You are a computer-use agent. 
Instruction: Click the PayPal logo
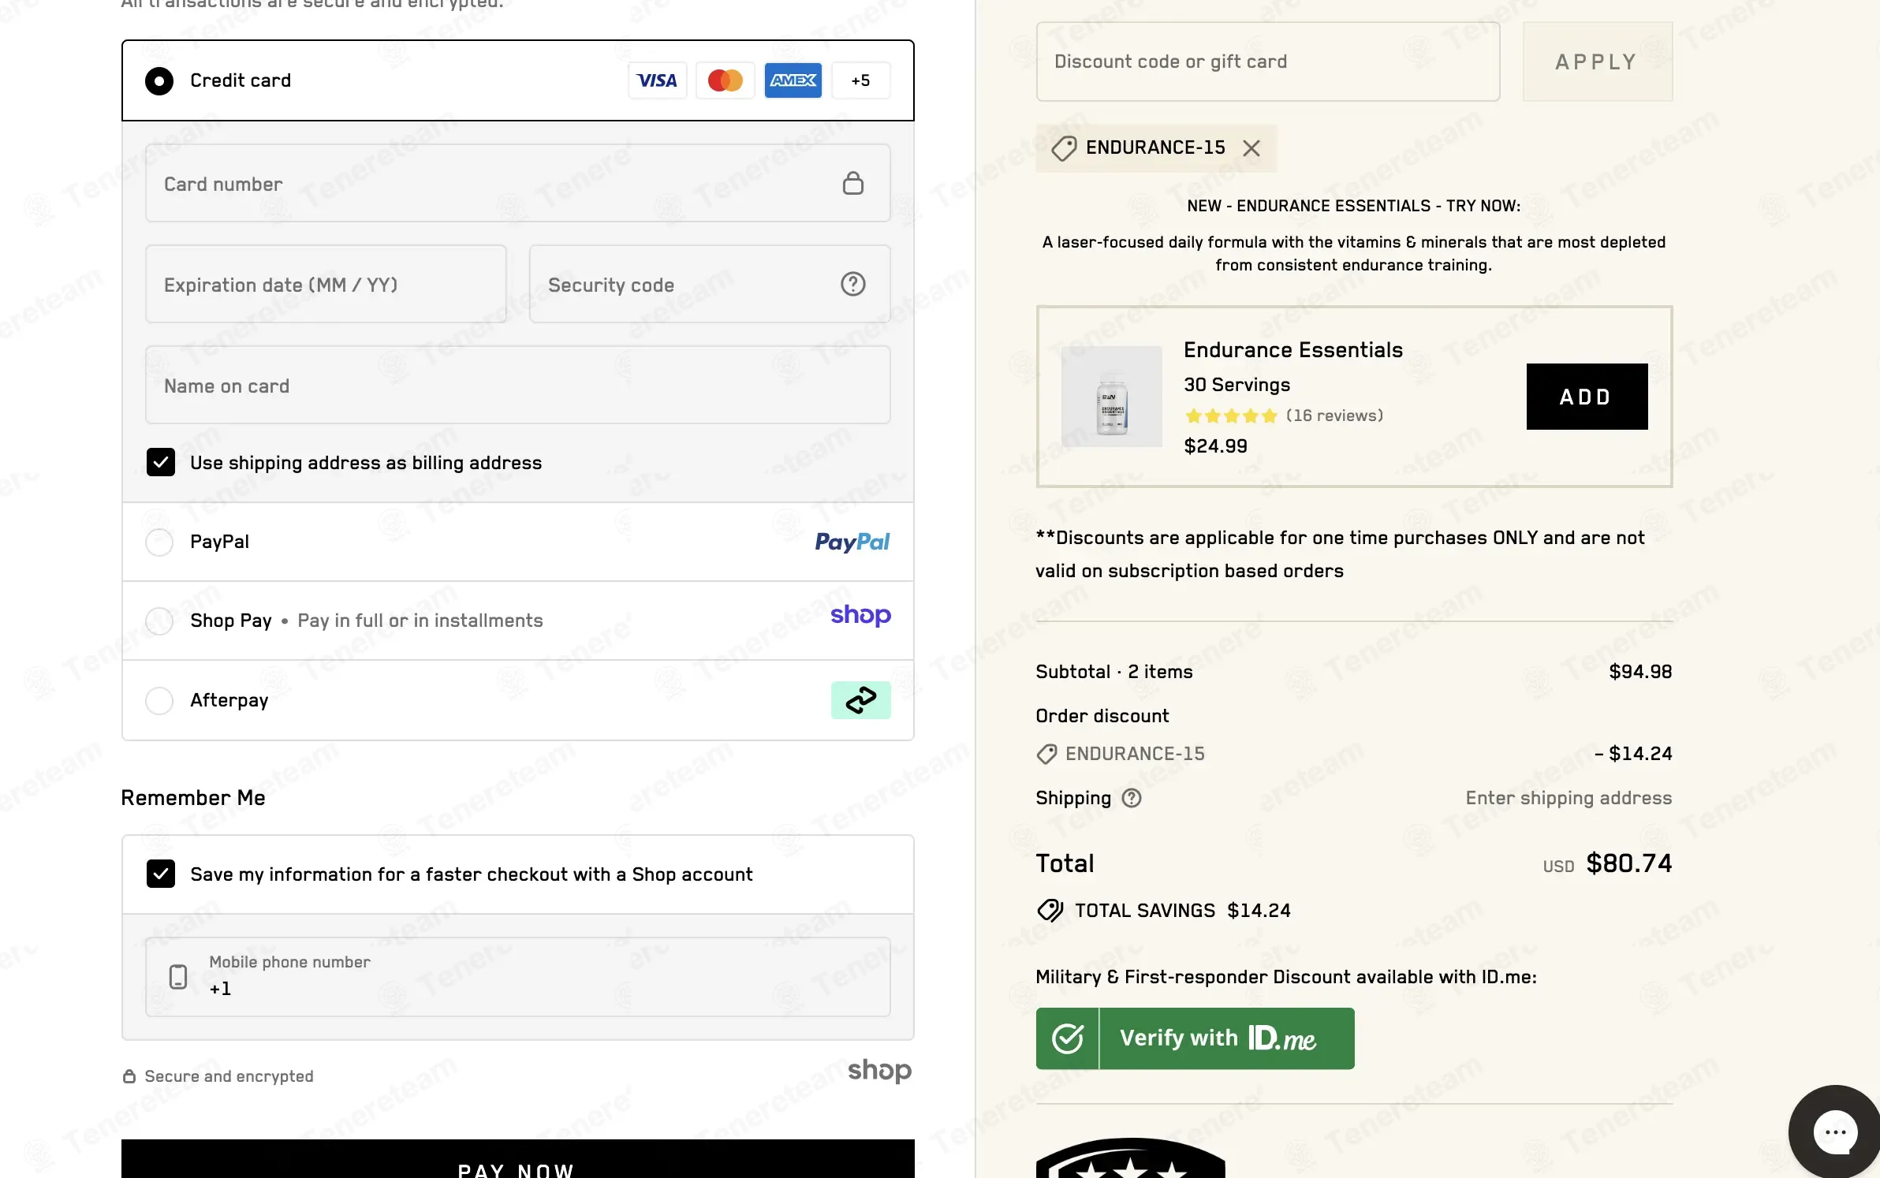852,542
